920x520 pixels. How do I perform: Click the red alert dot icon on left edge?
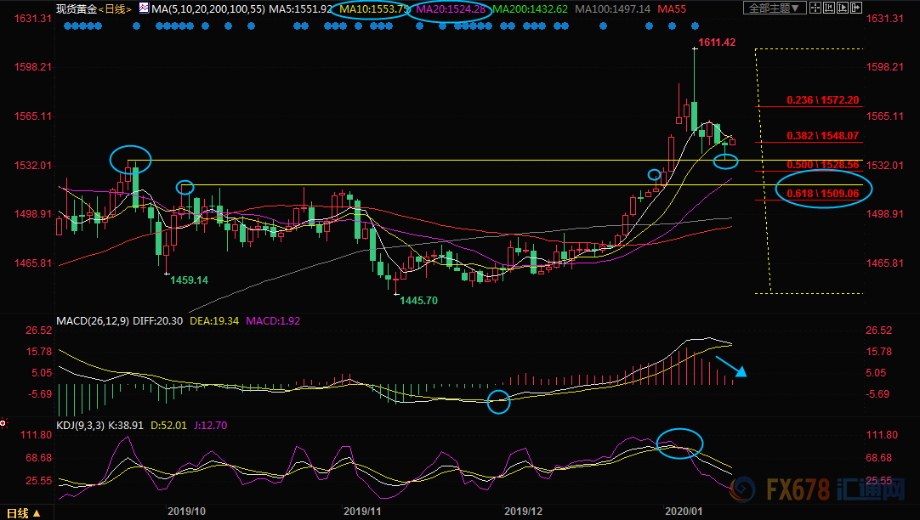point(3,421)
